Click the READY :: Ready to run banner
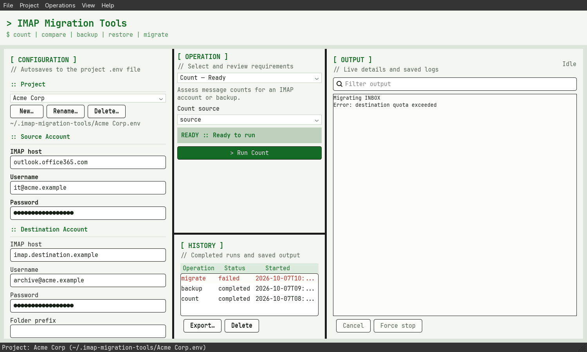Viewport: 587px width, 352px height. pos(249,135)
